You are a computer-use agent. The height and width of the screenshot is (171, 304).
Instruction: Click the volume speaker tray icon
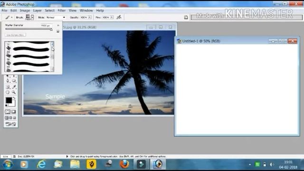point(272,165)
